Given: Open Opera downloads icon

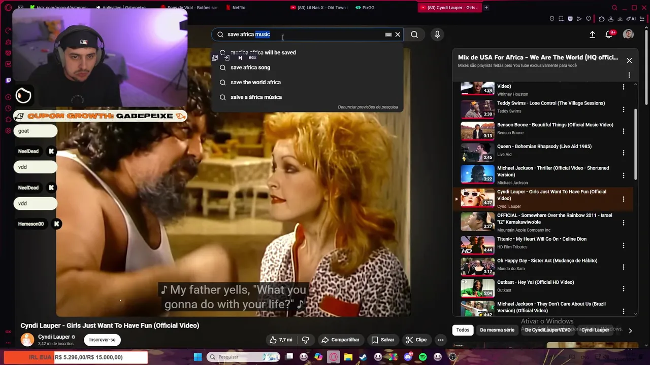Looking at the screenshot, I should click(x=620, y=19).
